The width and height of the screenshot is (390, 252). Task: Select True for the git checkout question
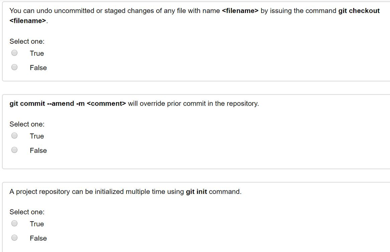pos(14,52)
